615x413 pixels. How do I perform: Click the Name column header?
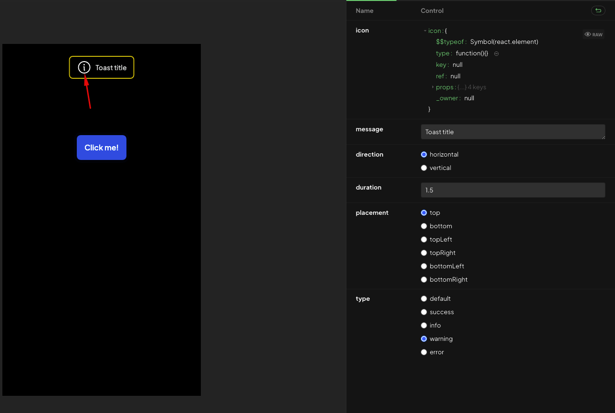tap(365, 10)
